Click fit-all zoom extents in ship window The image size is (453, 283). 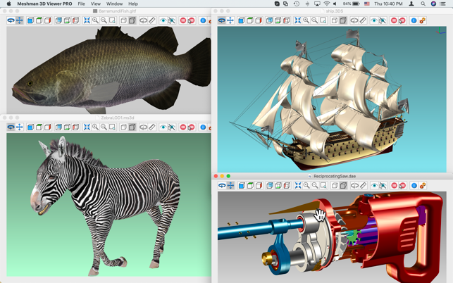coord(297,20)
